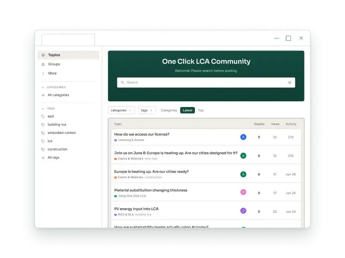This screenshot has width=345, height=258.
Task: Click green avatar on cities ready topic
Action: click(243, 175)
